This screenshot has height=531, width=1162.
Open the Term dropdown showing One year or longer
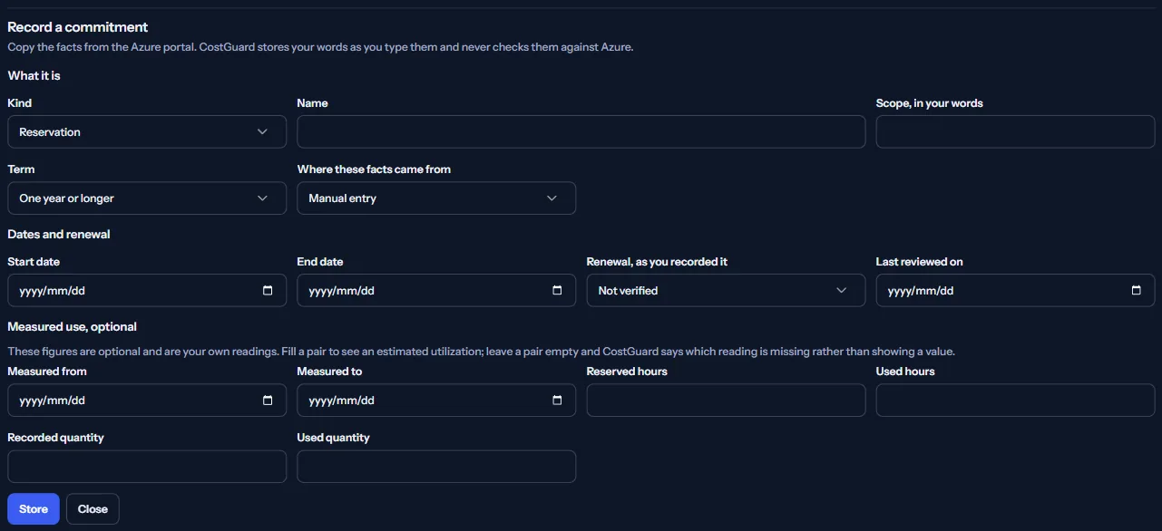(x=147, y=198)
